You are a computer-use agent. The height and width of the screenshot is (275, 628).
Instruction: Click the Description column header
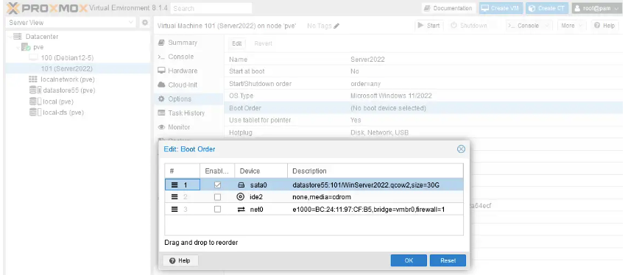click(x=375, y=171)
